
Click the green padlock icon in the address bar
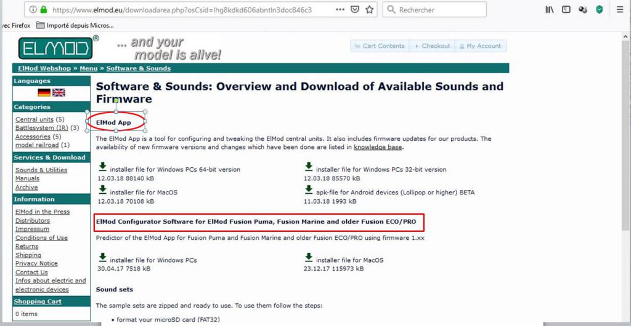point(44,10)
